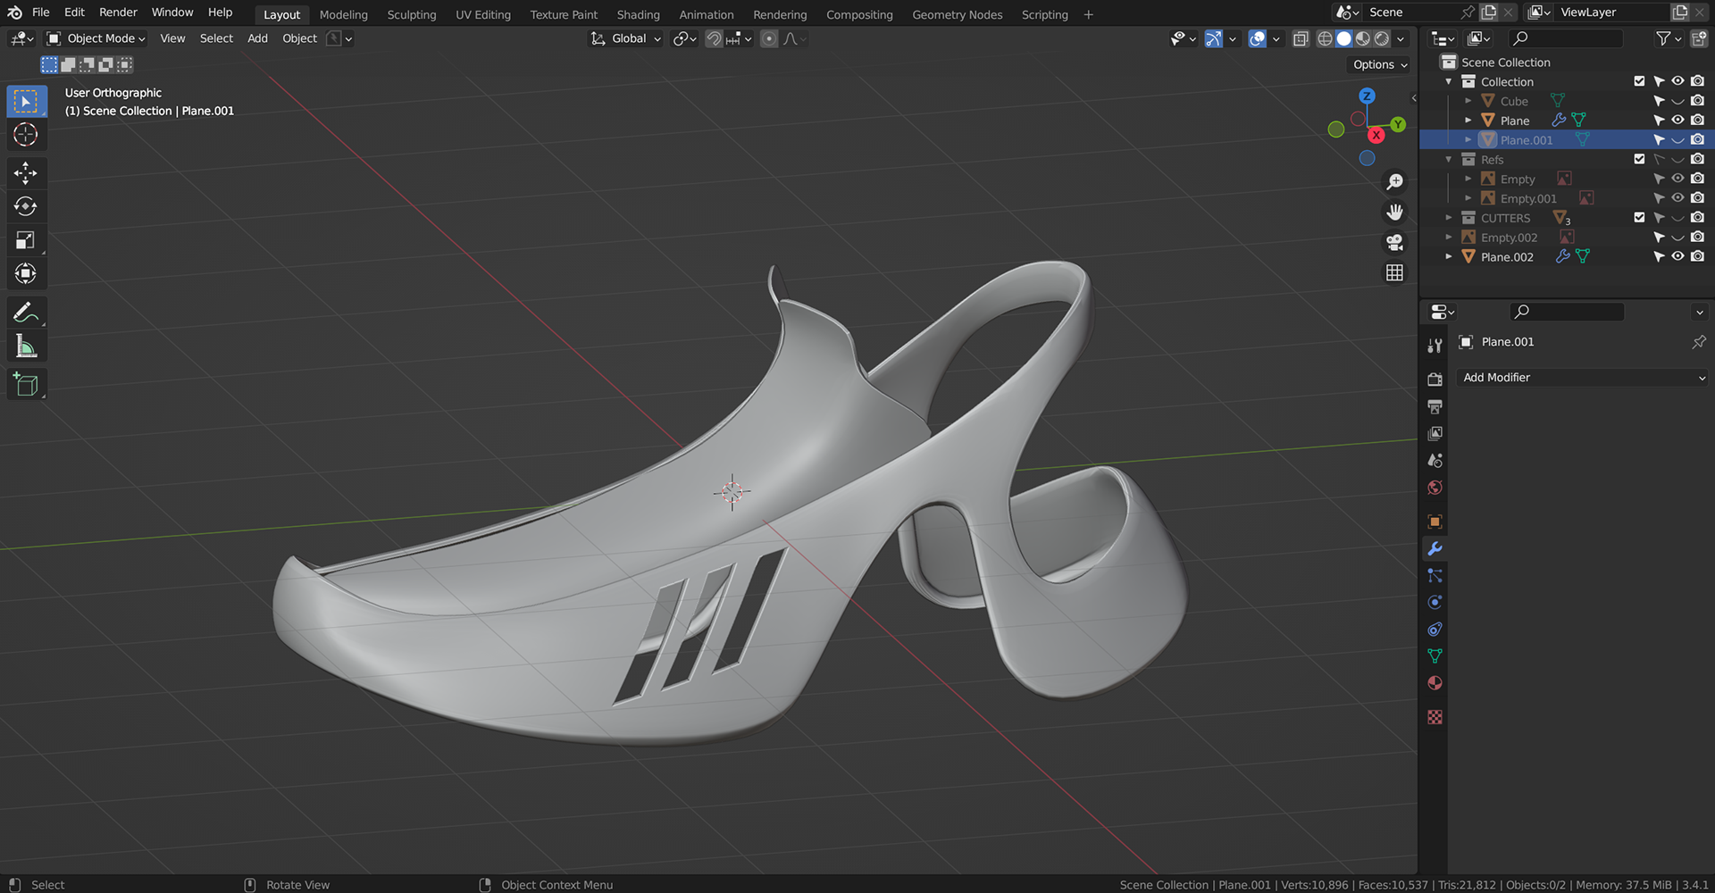Open the Physics properties tab
This screenshot has width=1715, height=893.
click(1435, 602)
